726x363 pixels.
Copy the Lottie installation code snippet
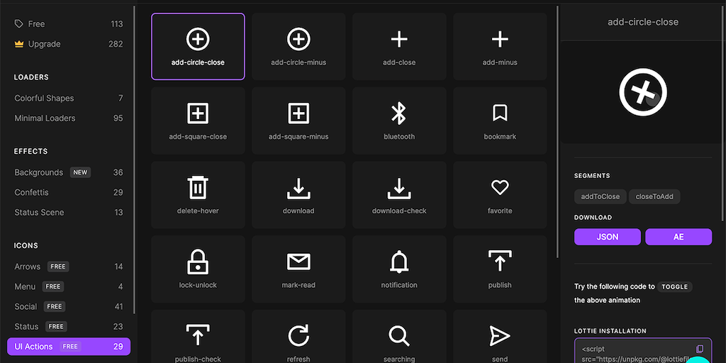click(700, 349)
